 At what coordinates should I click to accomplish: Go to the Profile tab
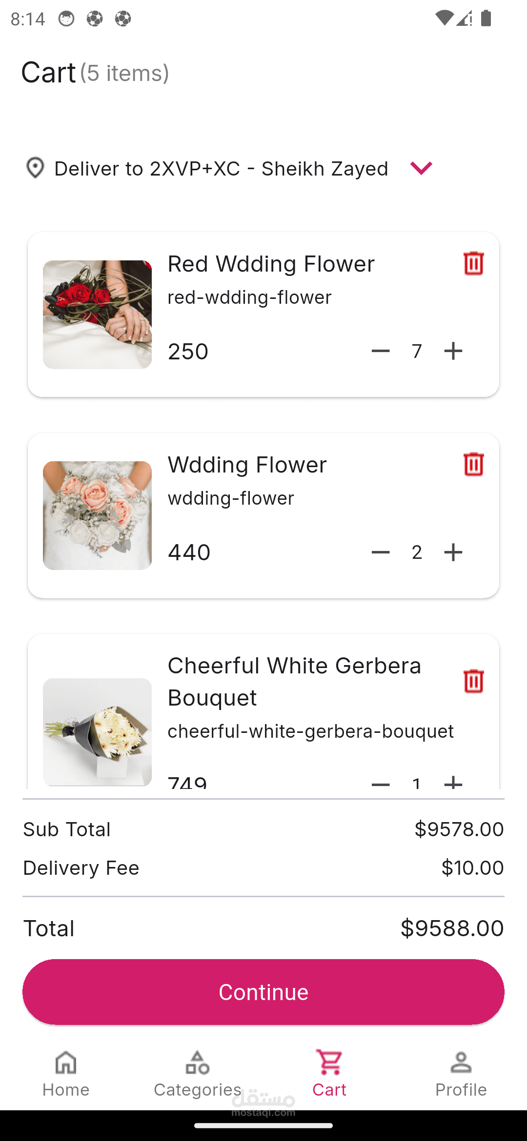tap(461, 1074)
